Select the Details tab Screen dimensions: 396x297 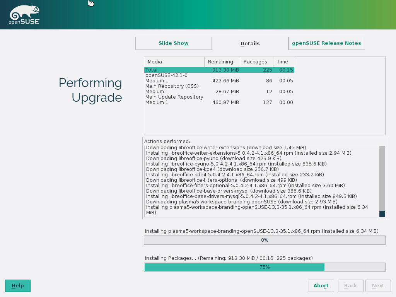tap(250, 44)
